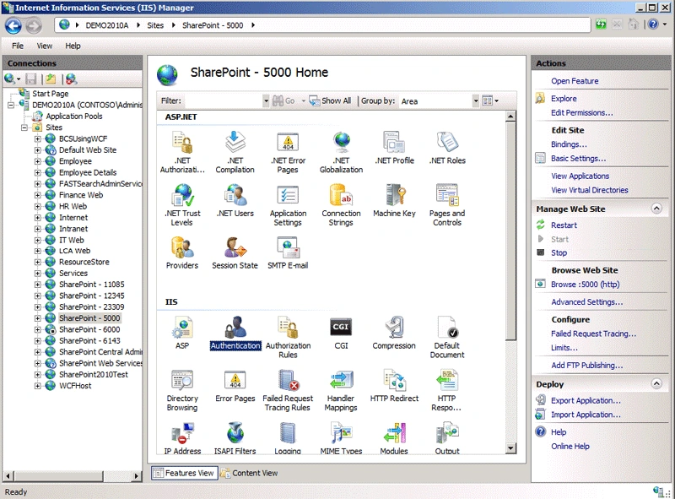Open the .NET Compilation feature

click(235, 152)
